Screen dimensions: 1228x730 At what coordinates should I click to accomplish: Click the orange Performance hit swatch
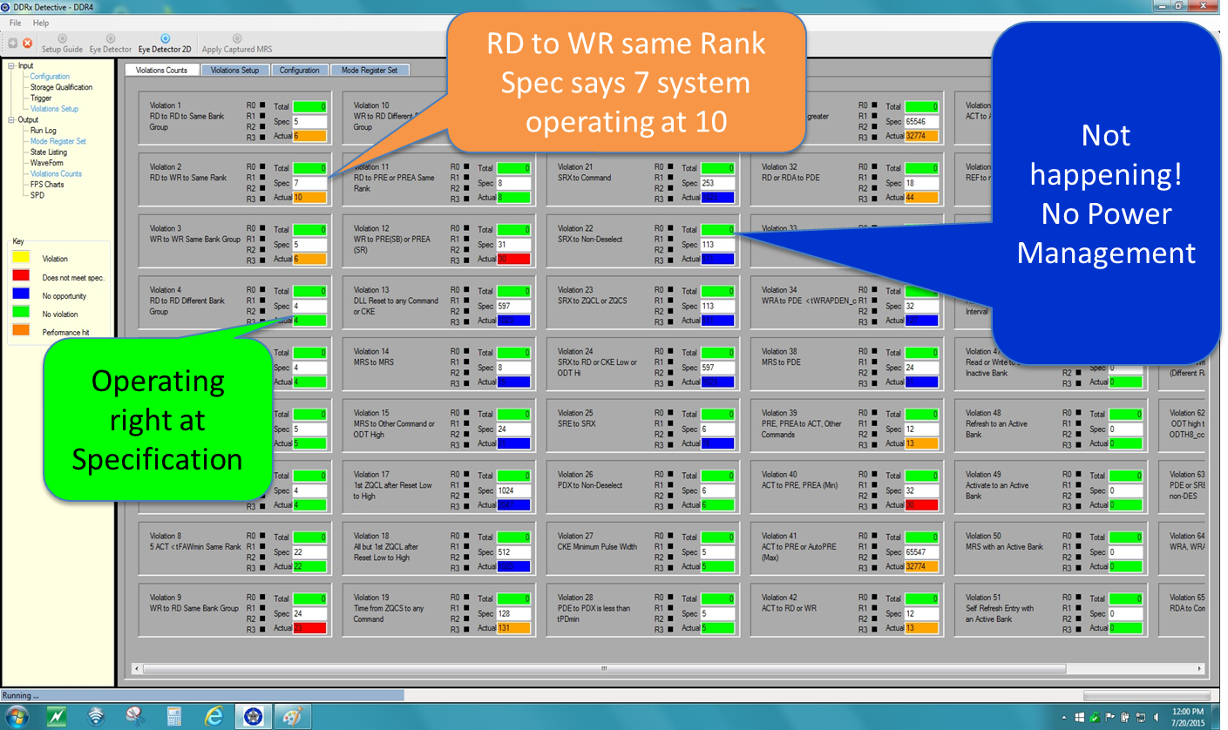(19, 332)
